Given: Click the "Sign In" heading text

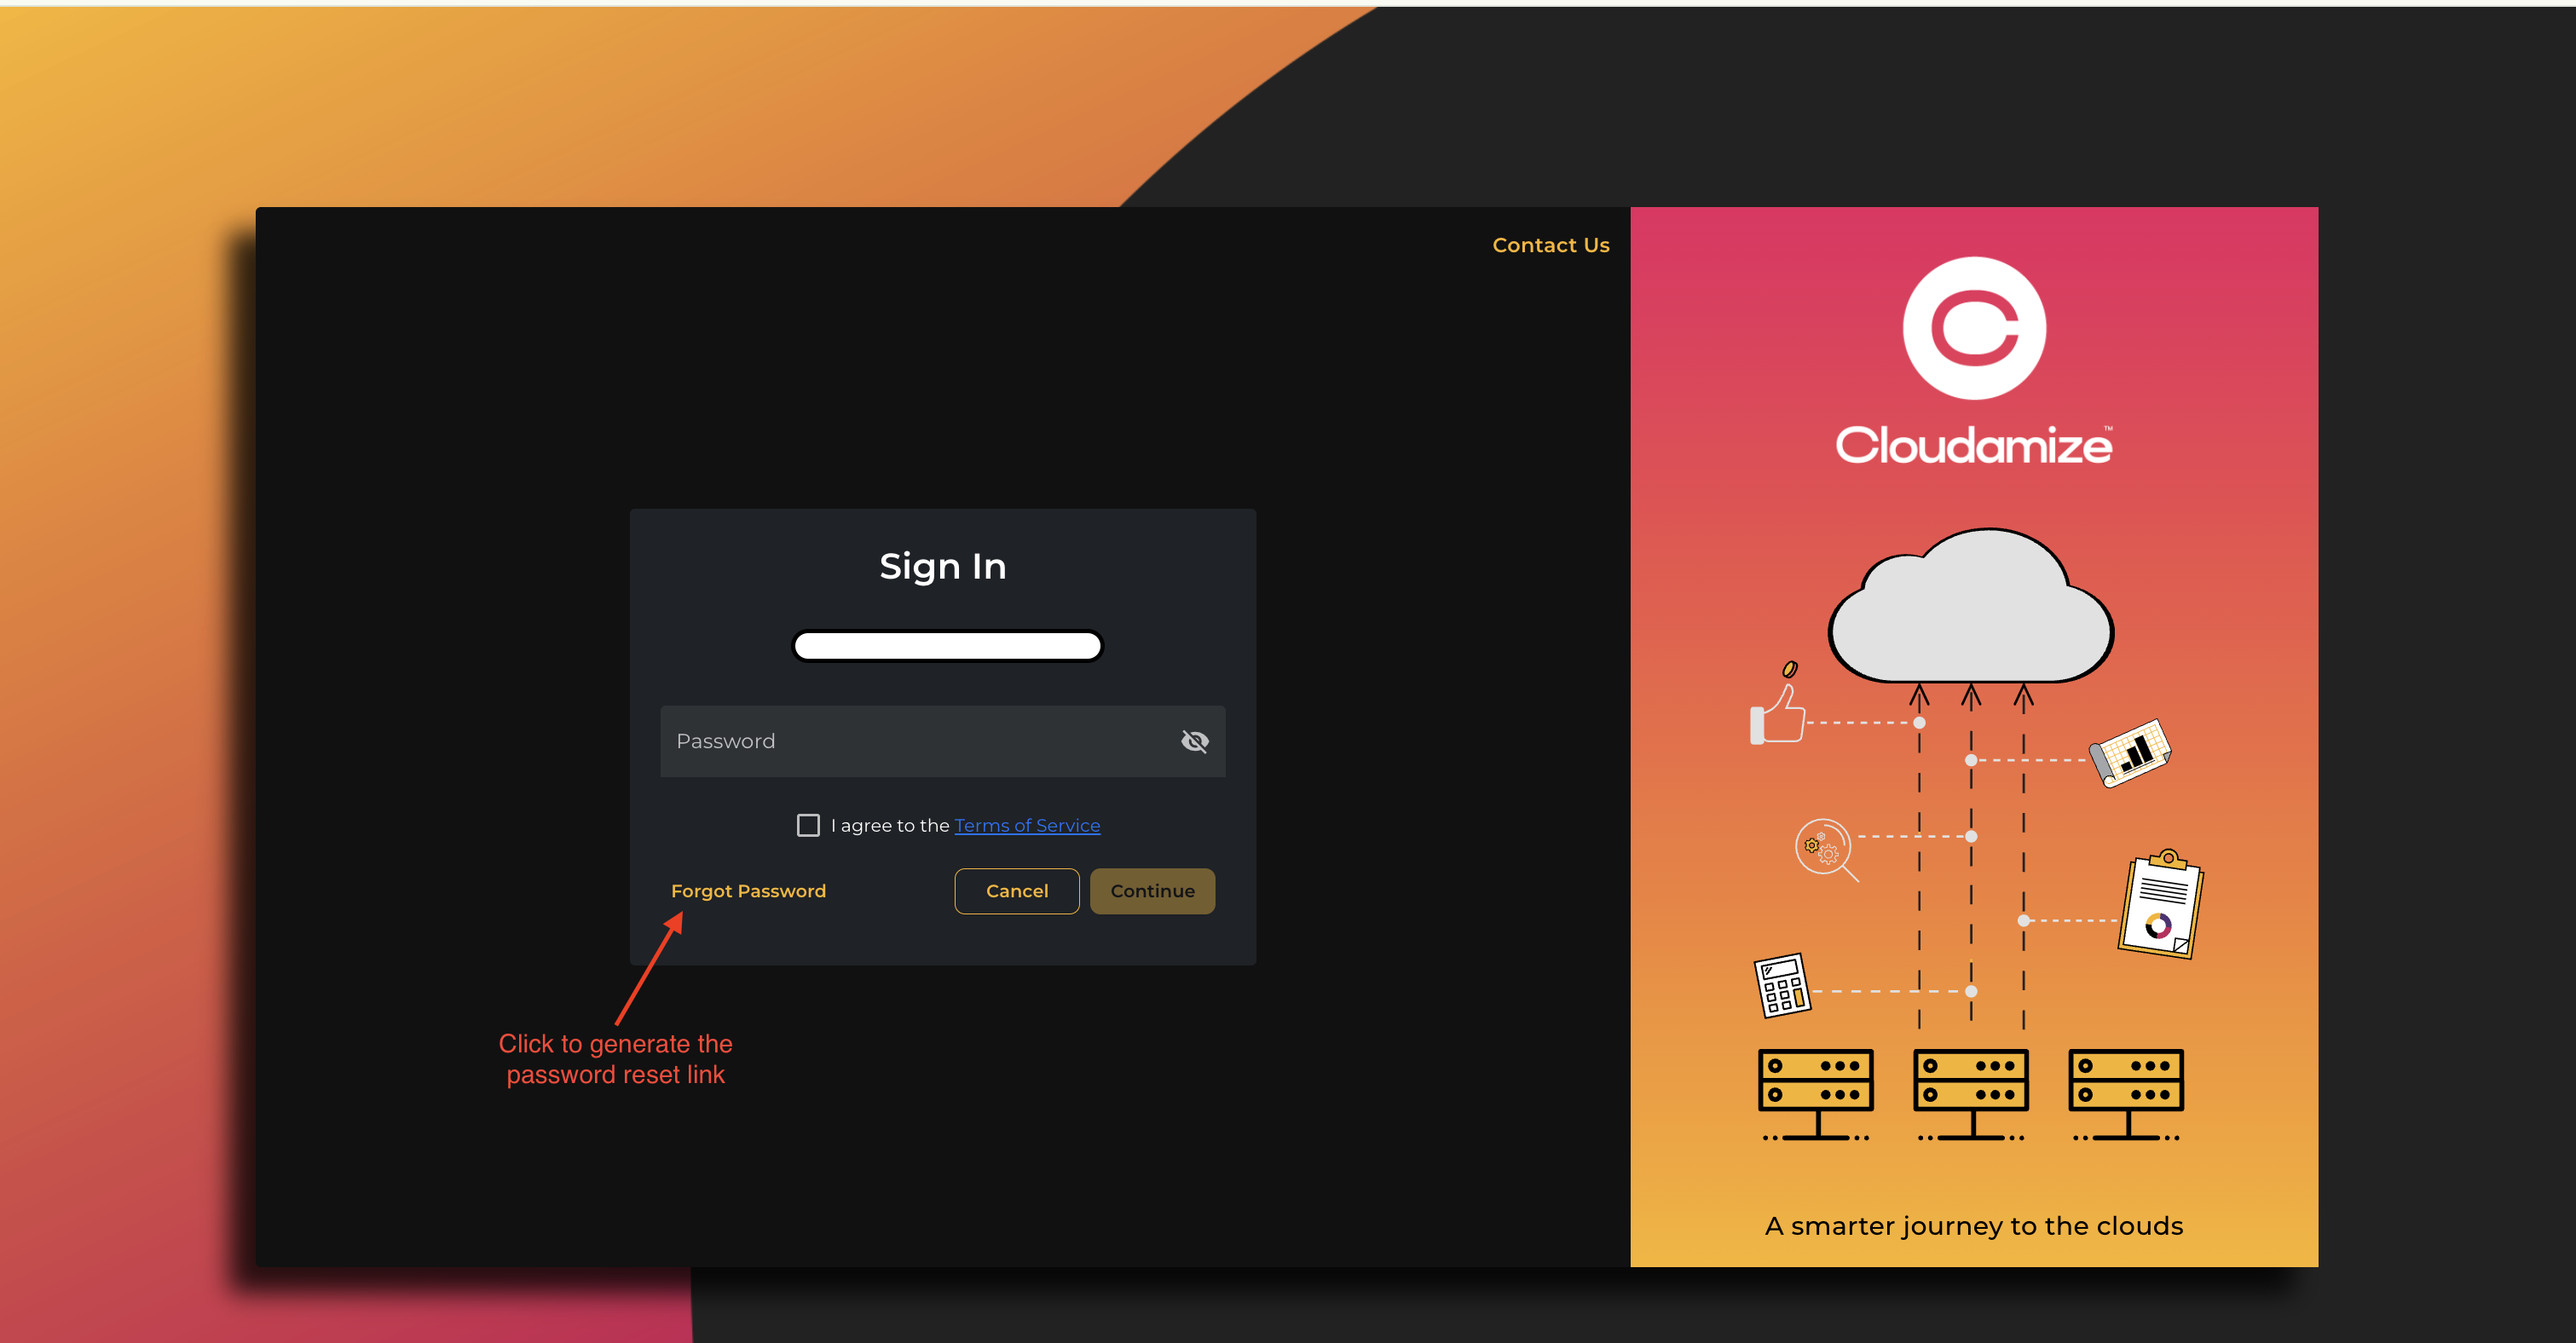Looking at the screenshot, I should coord(942,566).
